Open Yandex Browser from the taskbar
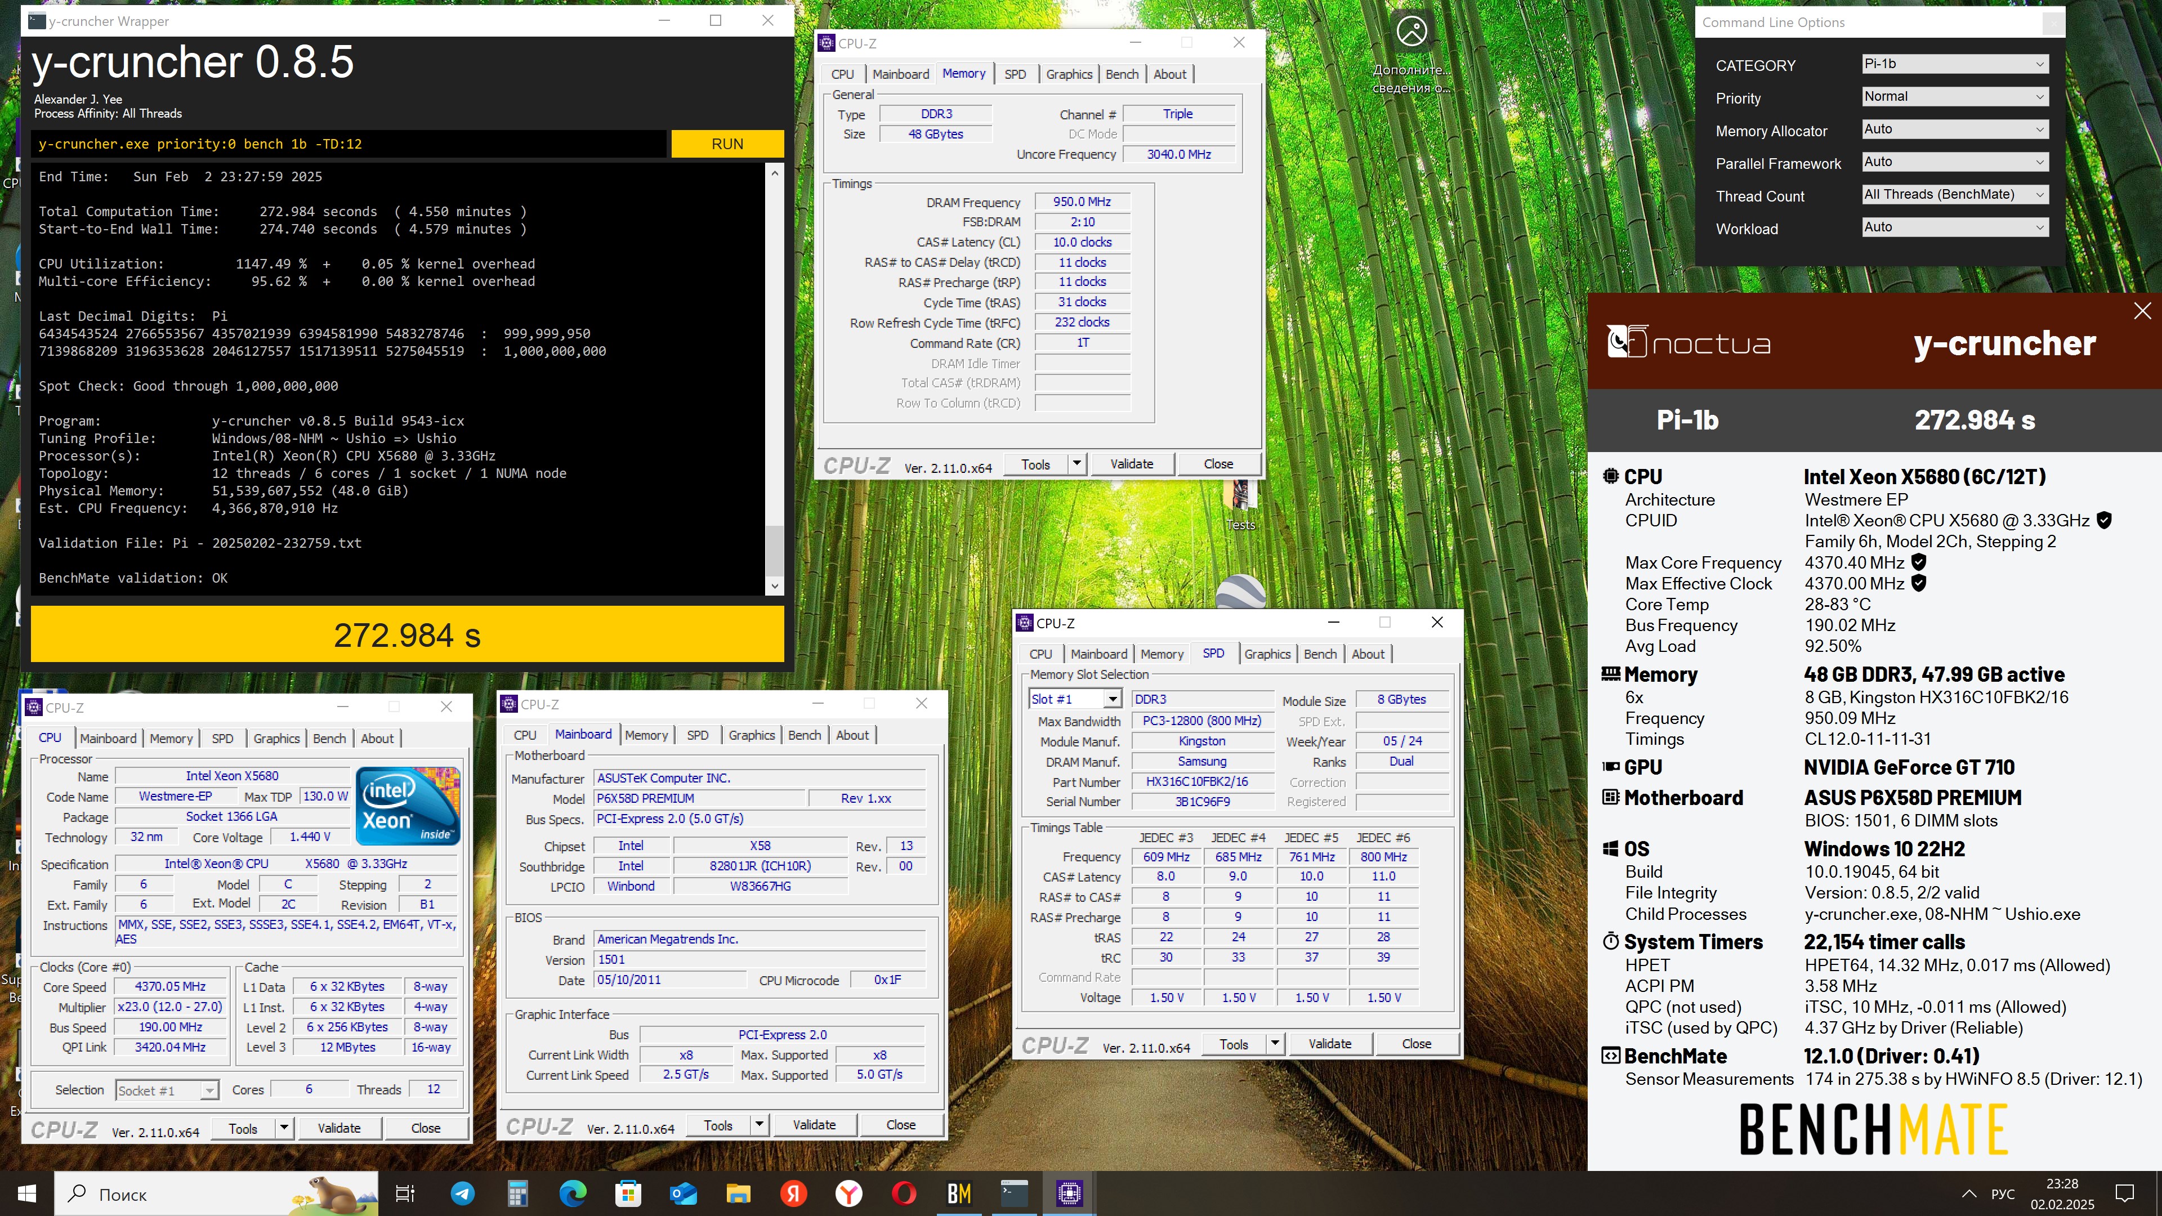 [848, 1193]
